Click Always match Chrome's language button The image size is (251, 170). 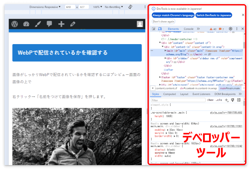tap(173, 15)
